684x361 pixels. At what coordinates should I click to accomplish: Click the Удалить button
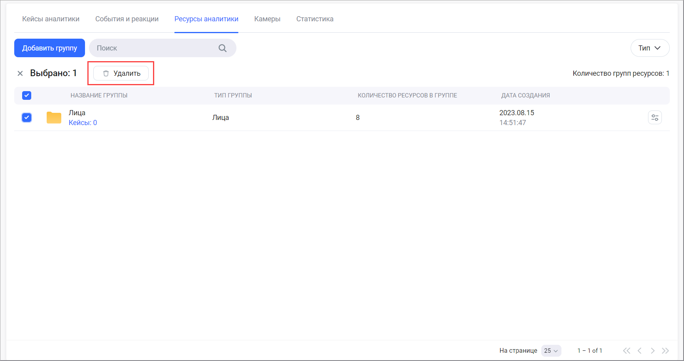(x=121, y=73)
